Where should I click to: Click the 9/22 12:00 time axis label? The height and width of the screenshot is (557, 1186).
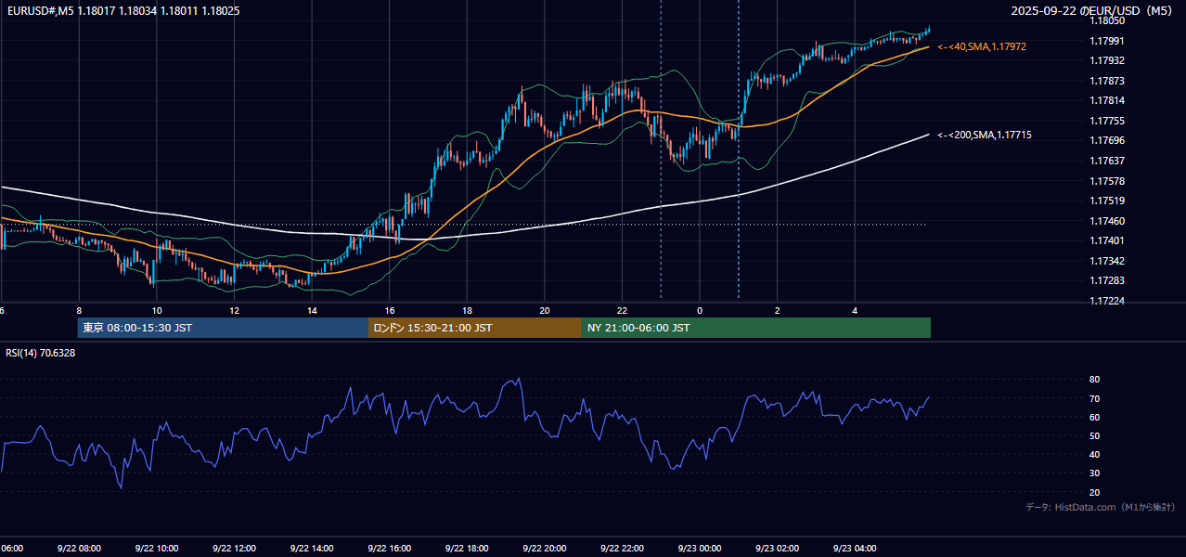[x=234, y=548]
